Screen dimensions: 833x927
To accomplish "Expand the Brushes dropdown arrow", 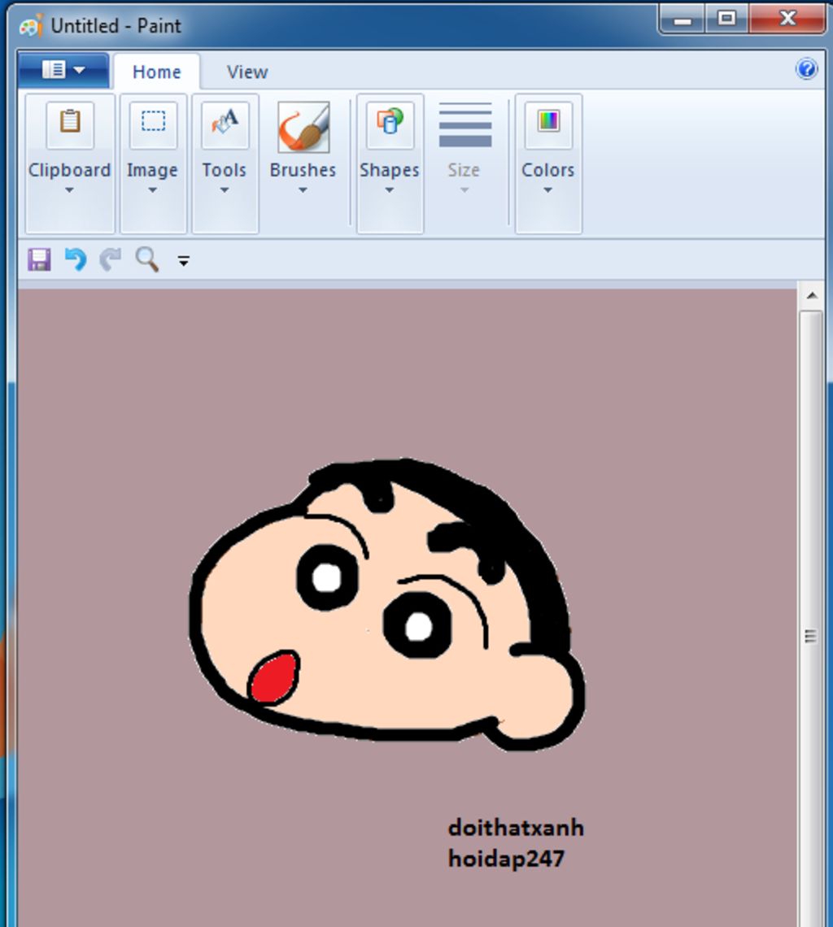I will click(x=303, y=190).
